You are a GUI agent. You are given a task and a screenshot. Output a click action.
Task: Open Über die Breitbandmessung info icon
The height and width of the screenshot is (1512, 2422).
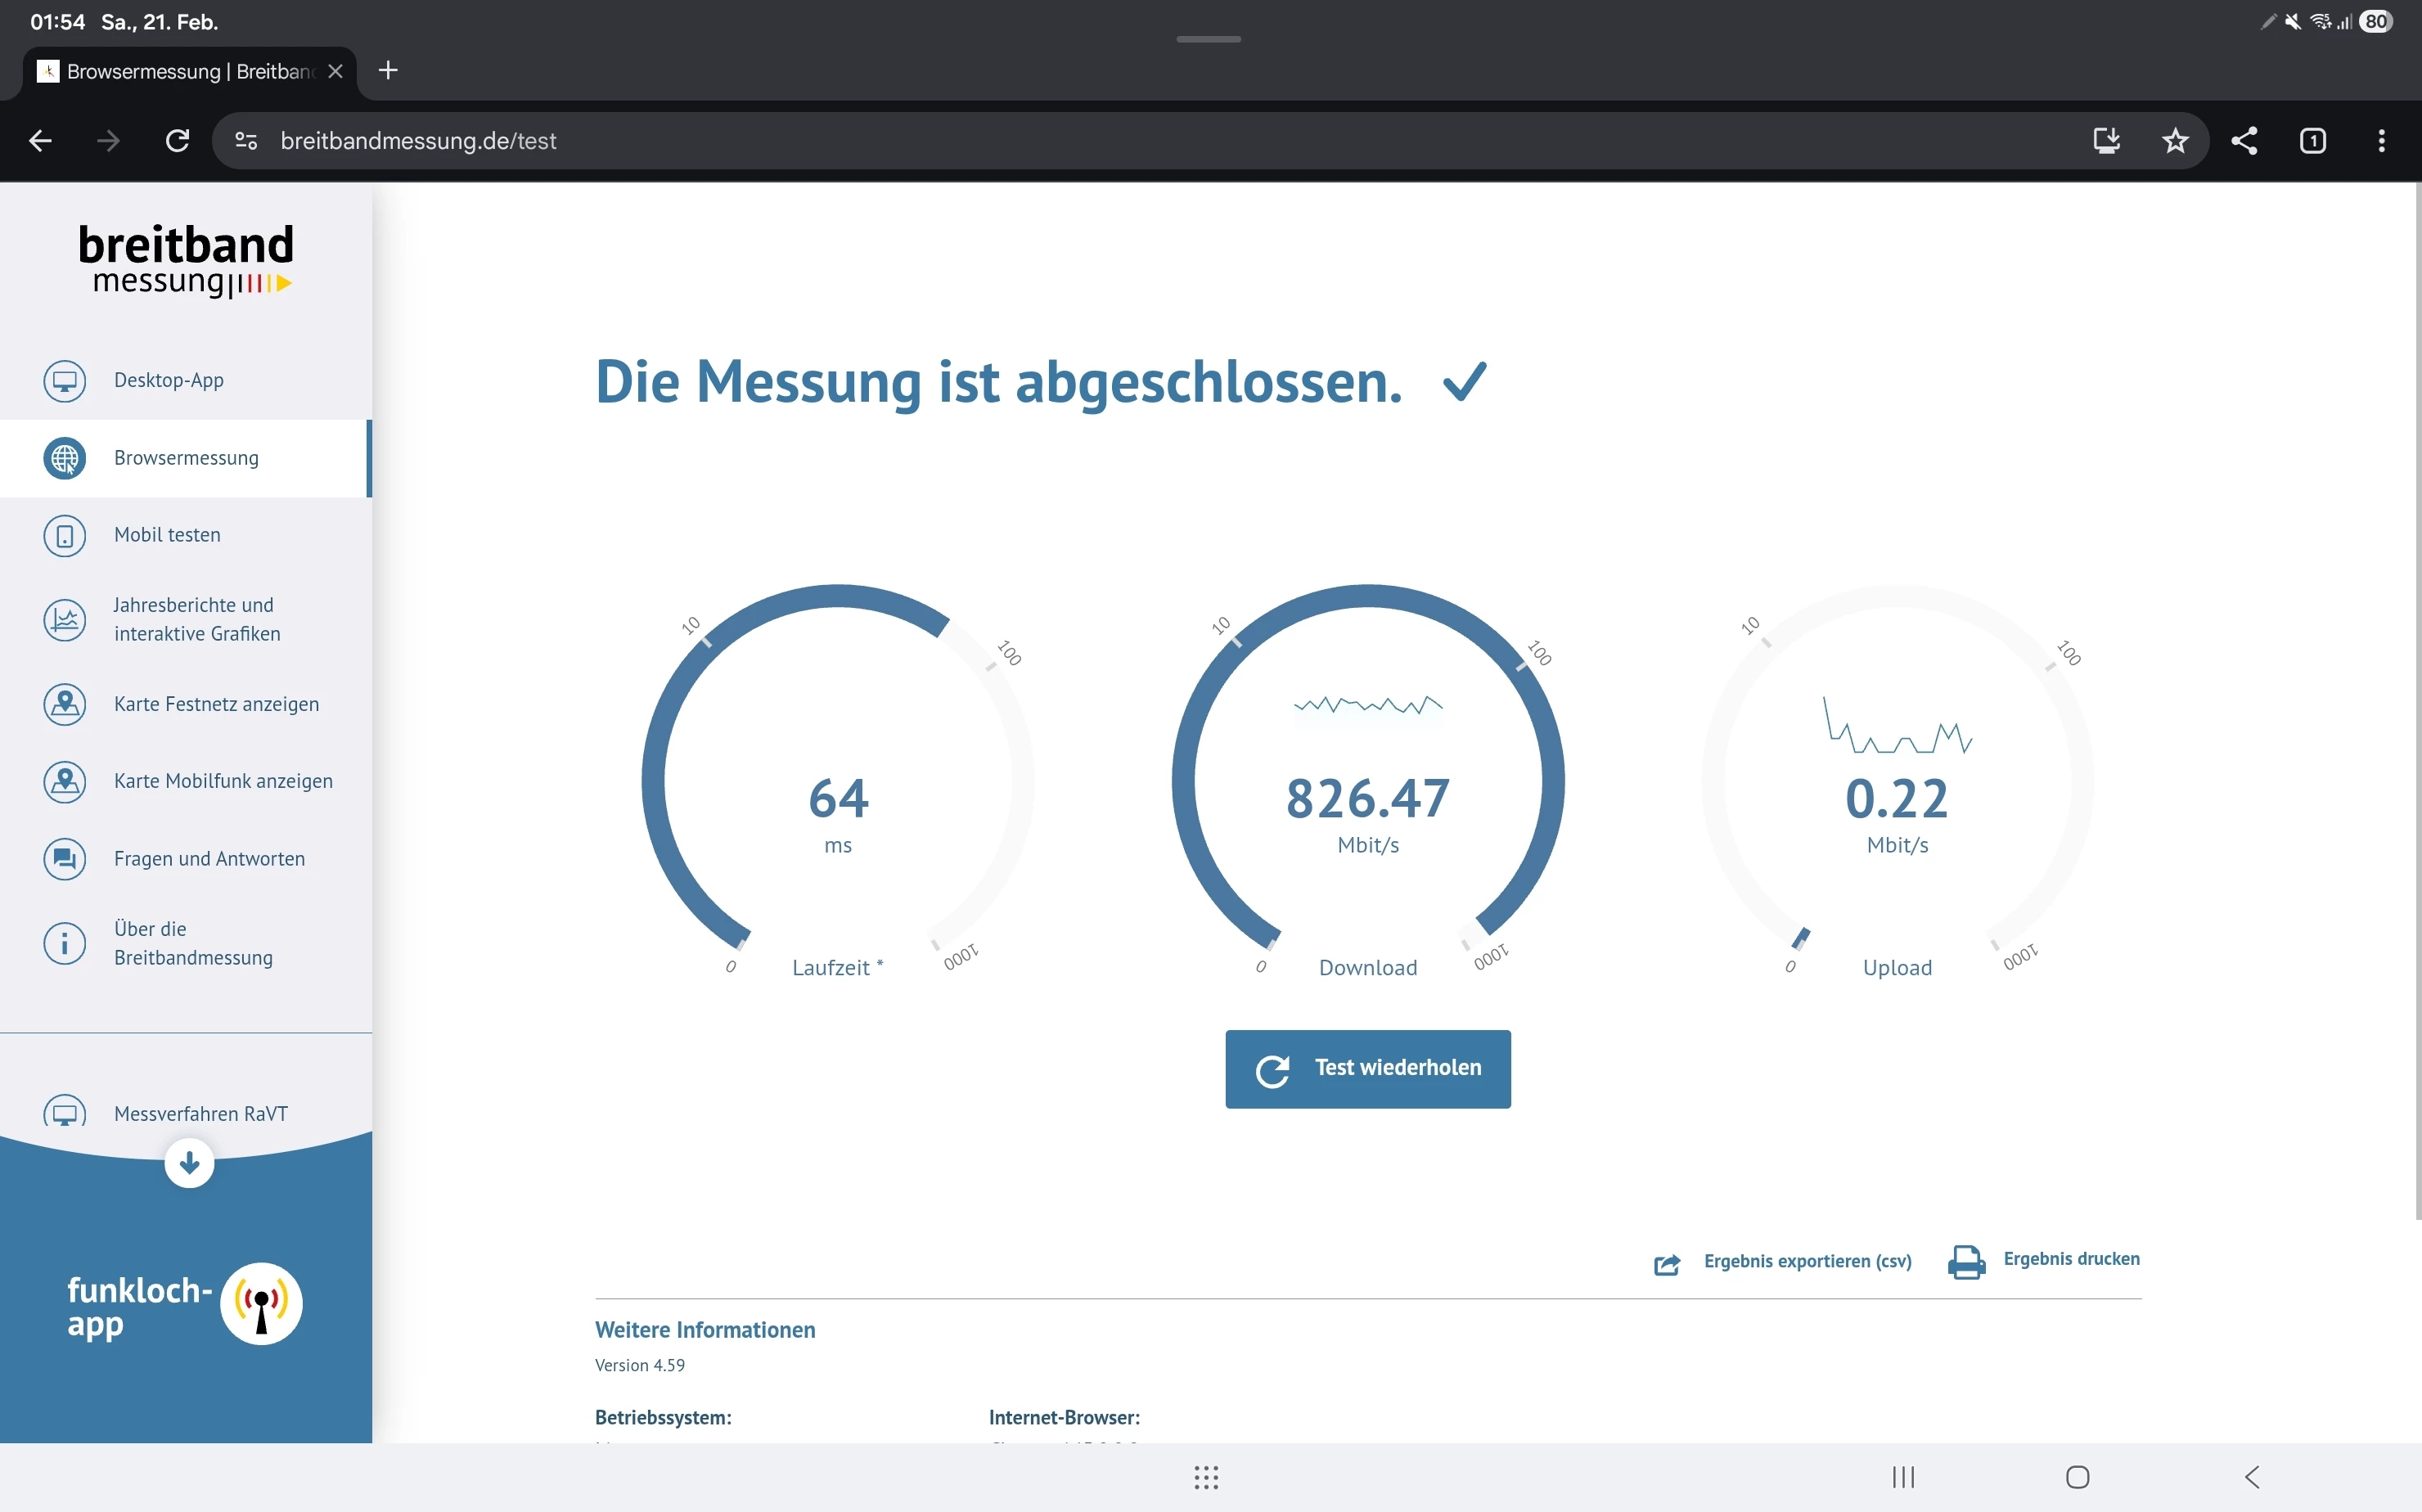click(x=65, y=943)
